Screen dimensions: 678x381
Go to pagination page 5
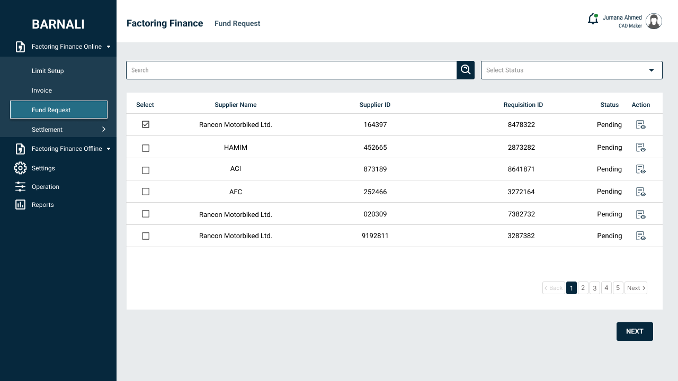(618, 288)
